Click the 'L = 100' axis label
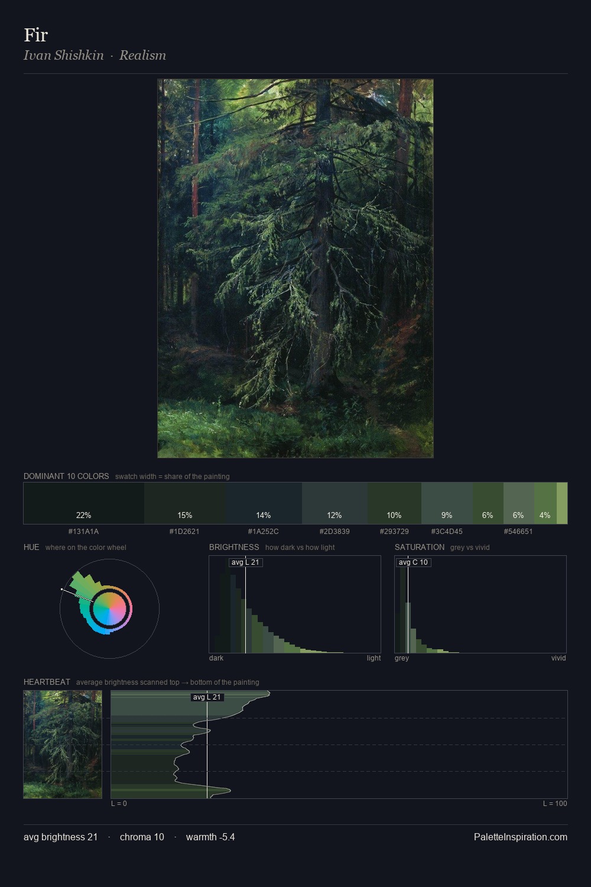The height and width of the screenshot is (887, 591). tap(555, 803)
